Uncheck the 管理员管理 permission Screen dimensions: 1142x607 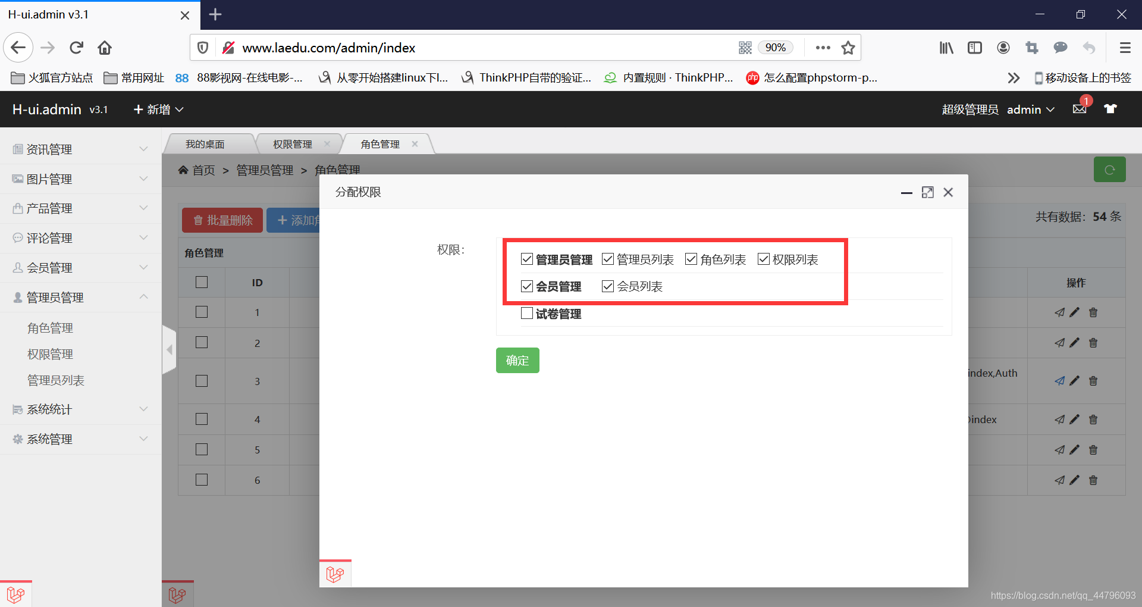(x=527, y=259)
